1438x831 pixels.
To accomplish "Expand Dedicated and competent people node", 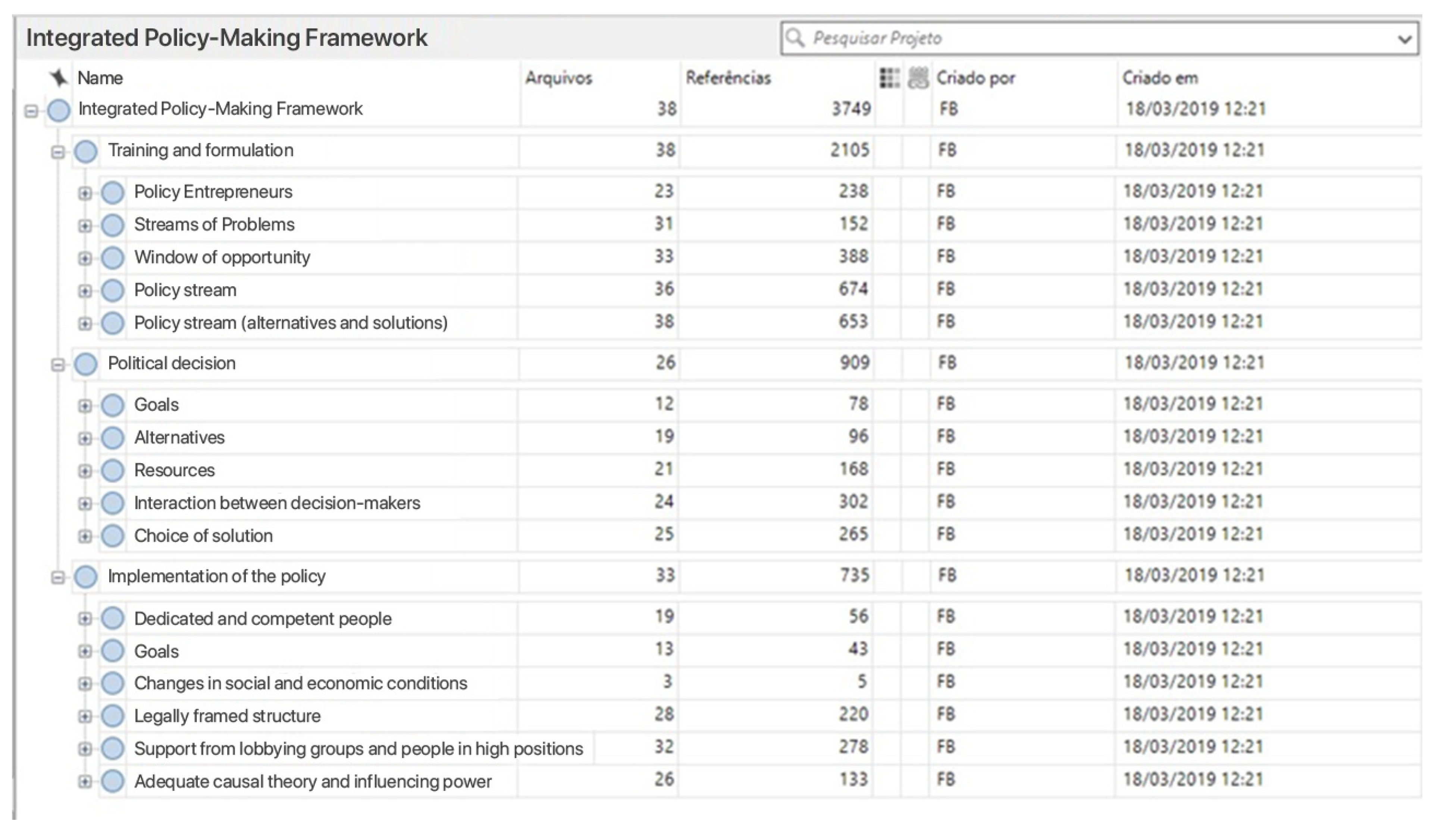I will click(x=84, y=619).
